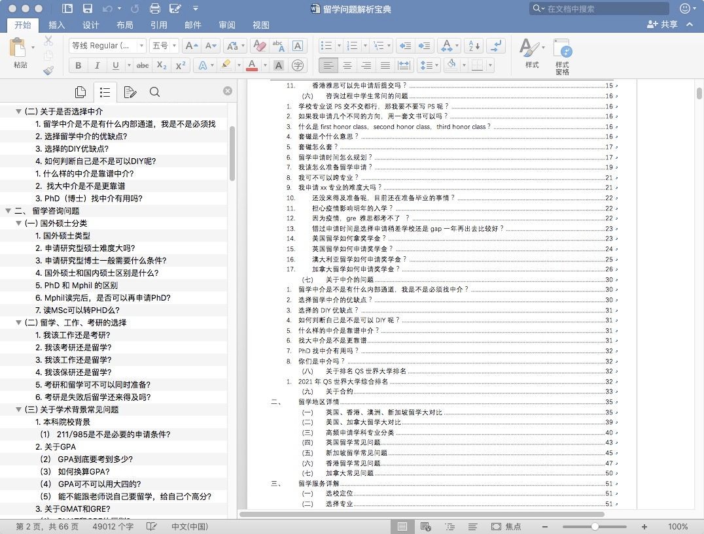Apply subscript formatting
The width and height of the screenshot is (704, 534).
coord(160,65)
